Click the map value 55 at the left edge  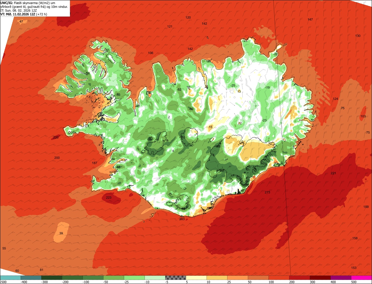[x=4, y=248]
